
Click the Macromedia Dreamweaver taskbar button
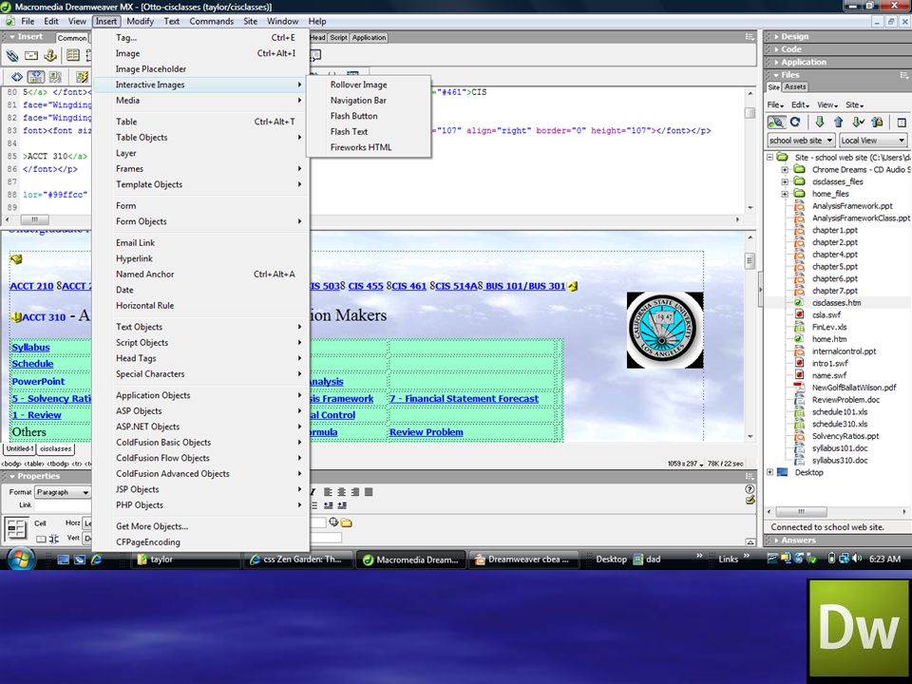(x=410, y=560)
